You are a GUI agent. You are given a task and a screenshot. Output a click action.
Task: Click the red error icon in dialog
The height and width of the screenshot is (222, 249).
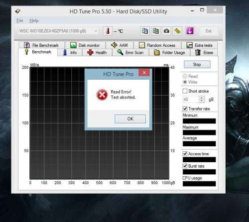[x=102, y=95]
